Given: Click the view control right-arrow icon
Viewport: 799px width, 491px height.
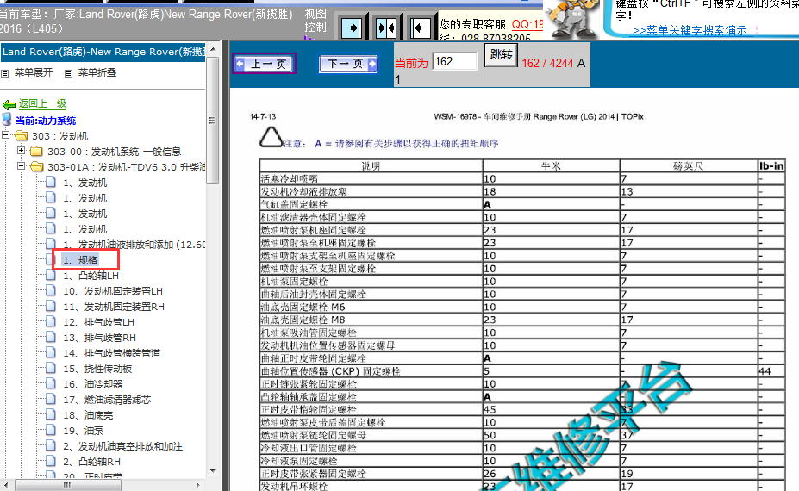Looking at the screenshot, I should click(352, 28).
